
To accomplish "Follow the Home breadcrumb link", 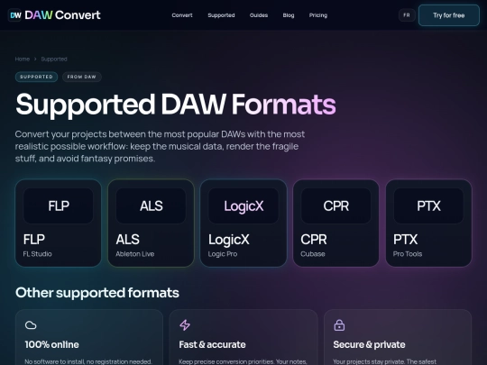I will coord(23,59).
